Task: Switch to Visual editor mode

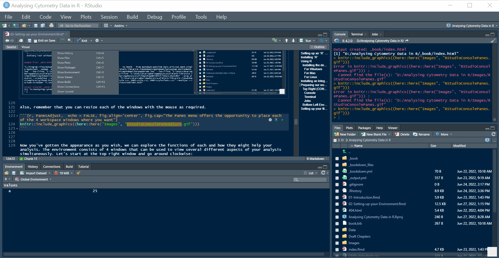Action: point(25,47)
